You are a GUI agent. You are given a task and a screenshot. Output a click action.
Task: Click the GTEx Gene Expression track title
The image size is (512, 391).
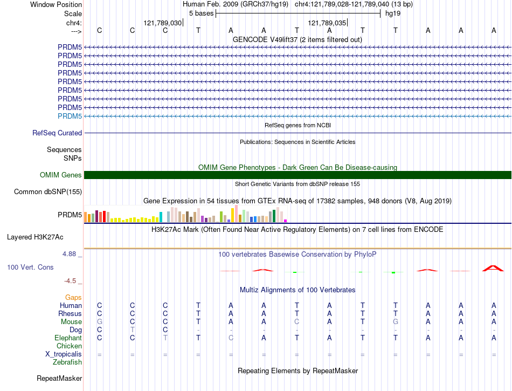[297, 201]
